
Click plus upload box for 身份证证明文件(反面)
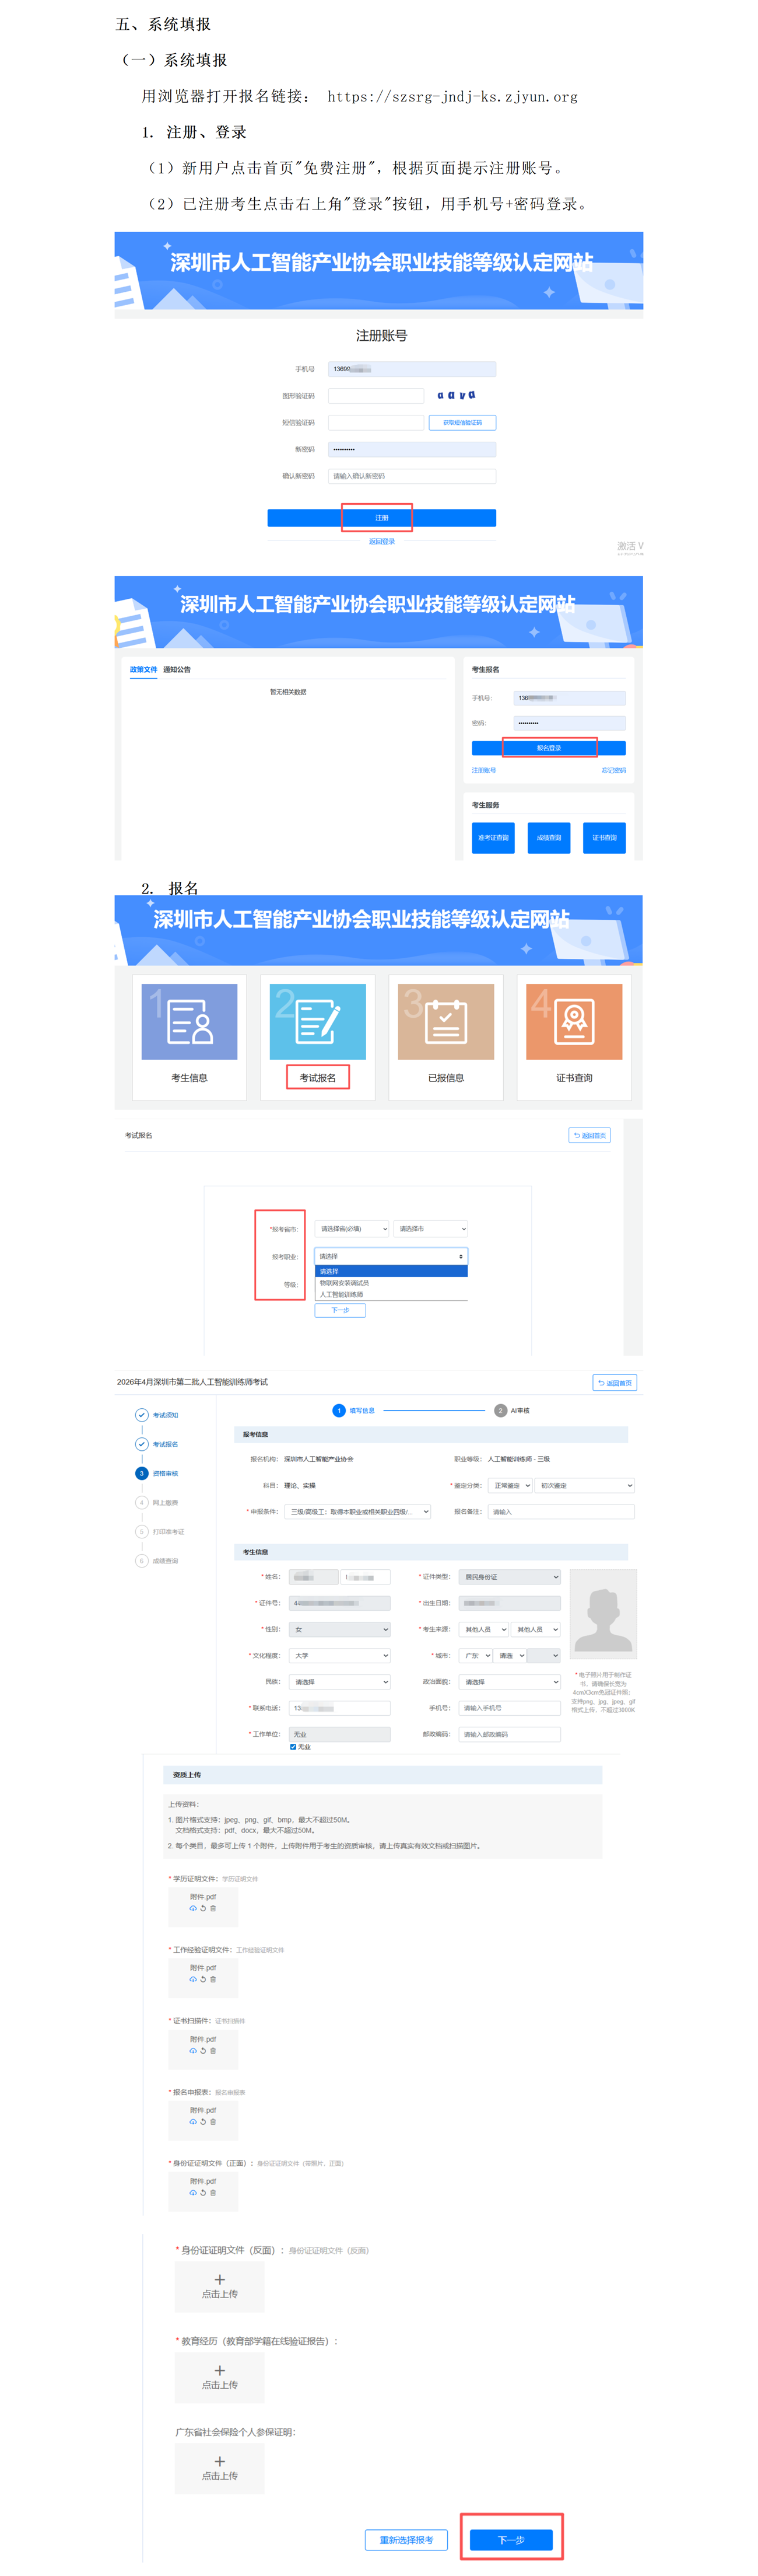(220, 2286)
